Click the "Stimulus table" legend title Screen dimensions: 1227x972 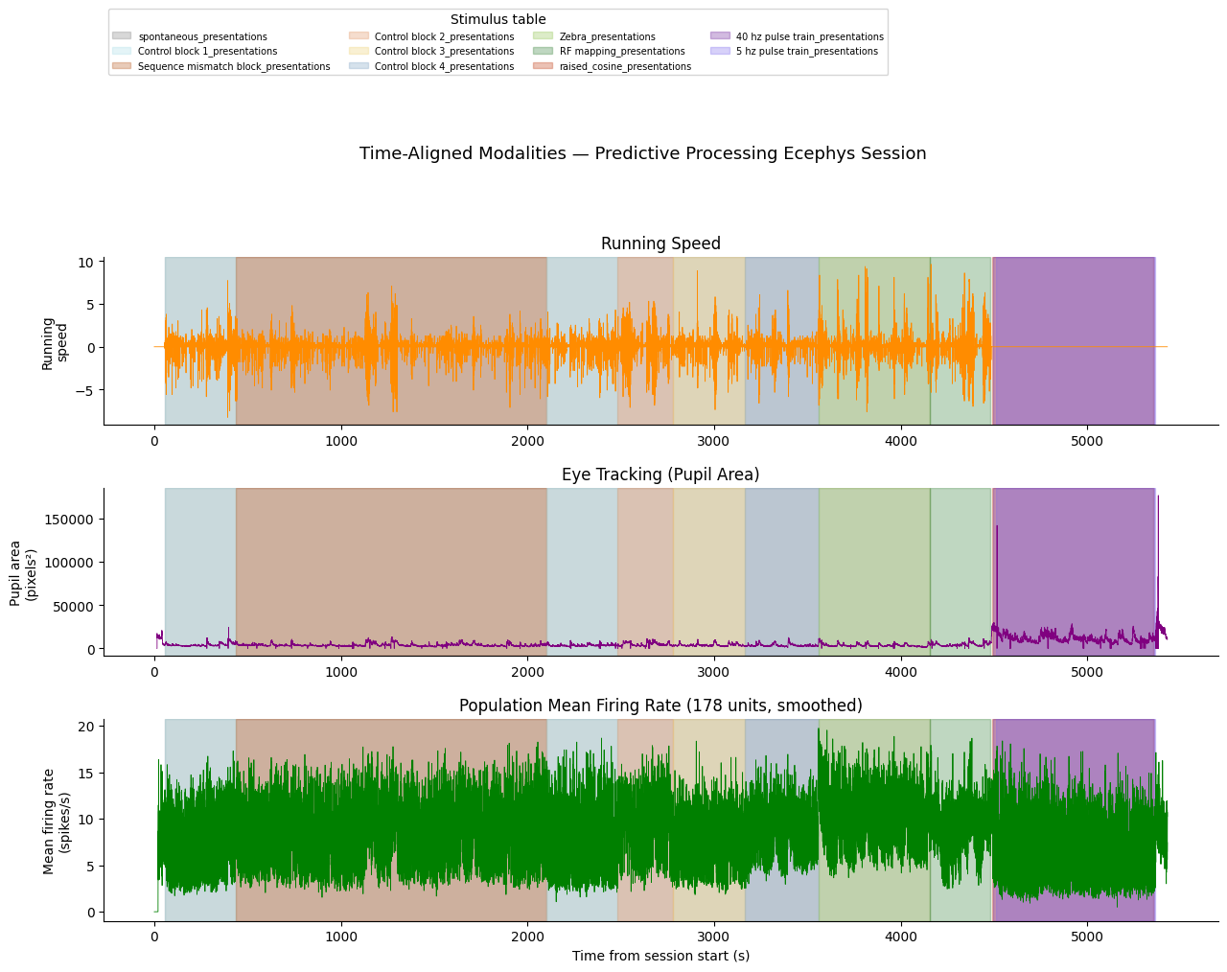[498, 19]
